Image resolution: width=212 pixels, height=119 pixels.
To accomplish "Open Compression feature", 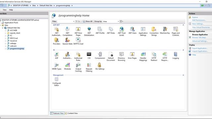I will 100,56.
